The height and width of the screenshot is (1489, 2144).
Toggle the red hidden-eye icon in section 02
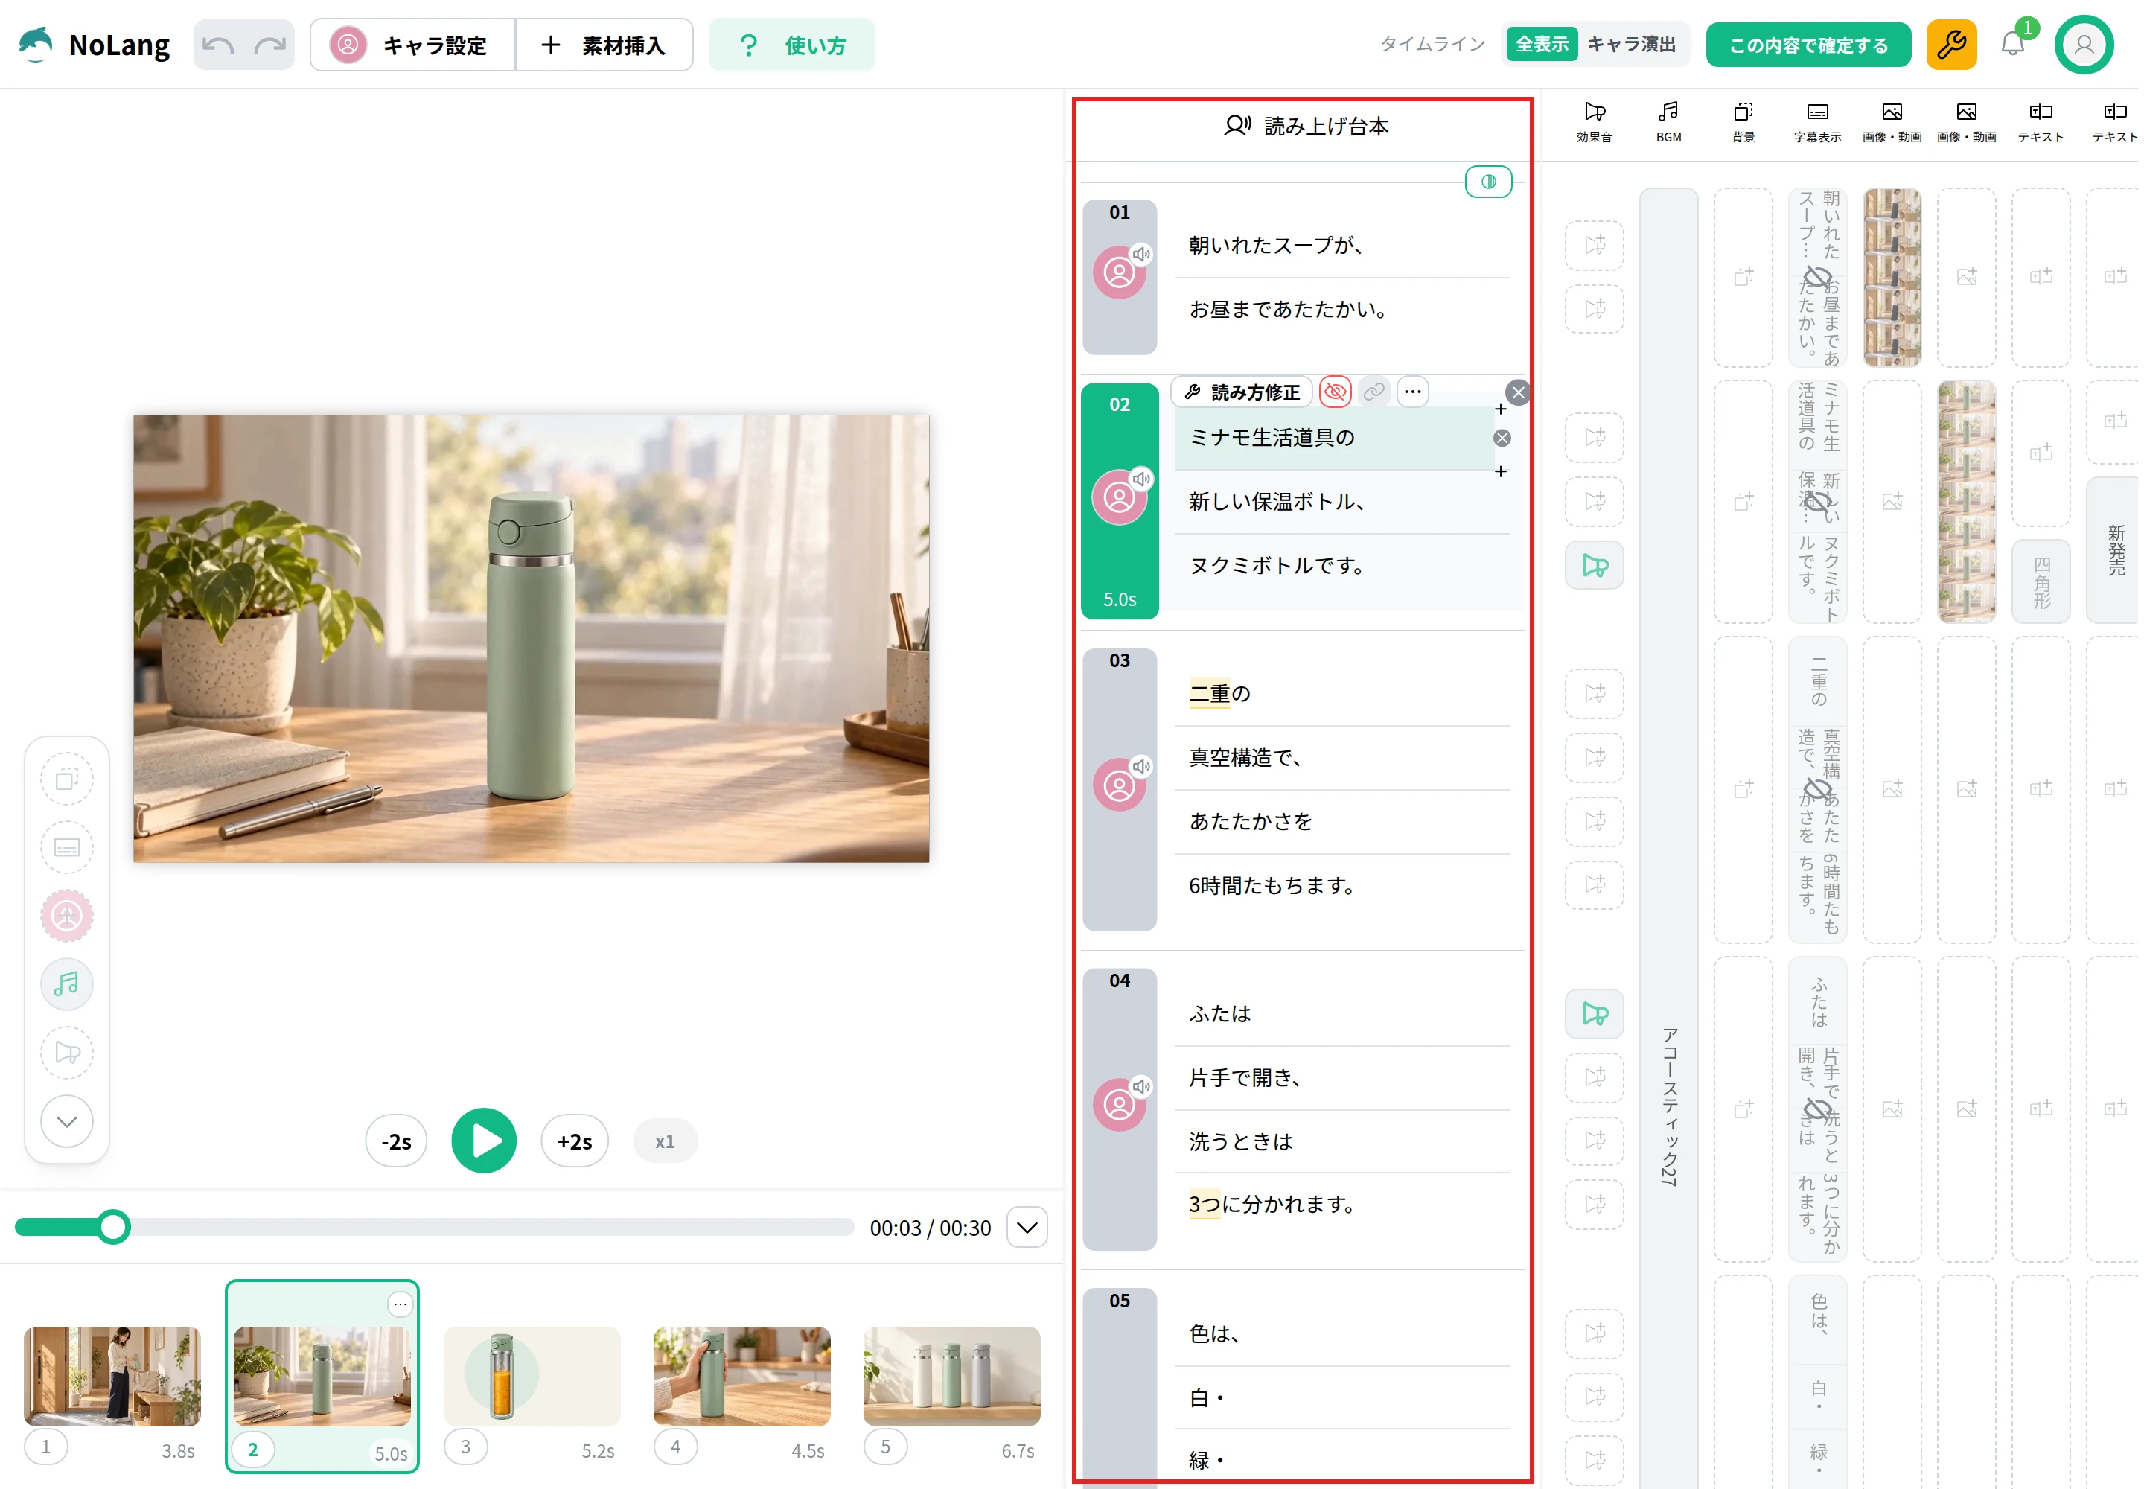1335,392
